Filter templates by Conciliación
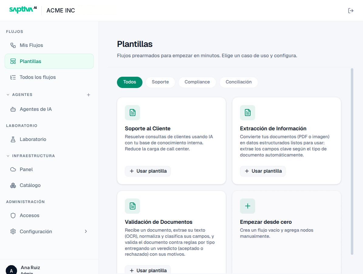 click(x=239, y=82)
